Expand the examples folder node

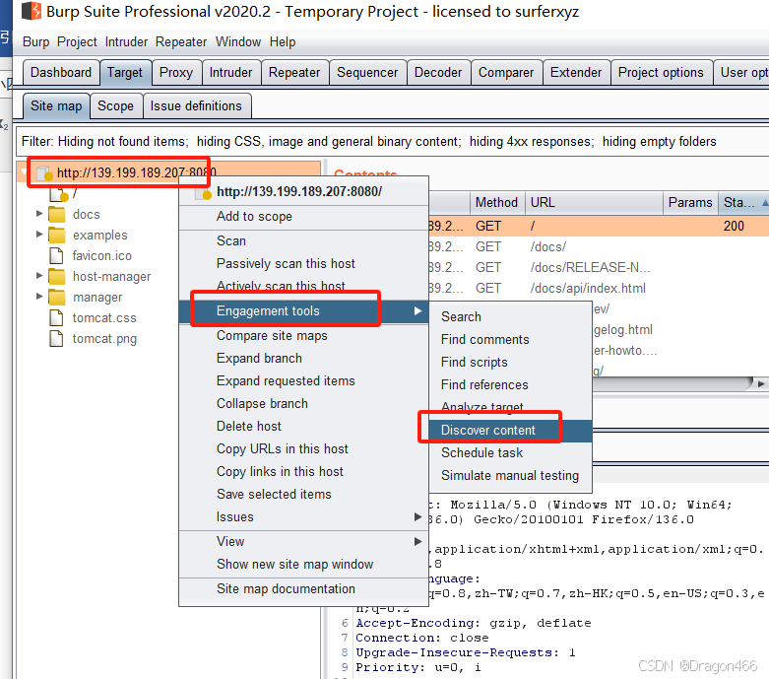click(39, 235)
